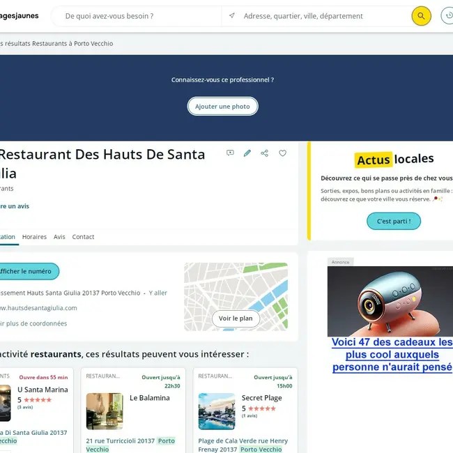Focus the 'De quoi avez-vous besoin ?' field
This screenshot has width=453, height=453.
click(137, 16)
